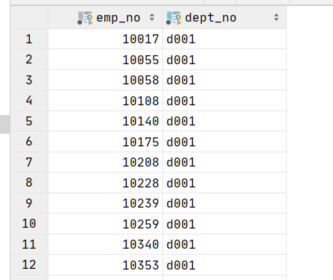
Task: Click the cell with emp_no 10055
Action: (x=105, y=60)
